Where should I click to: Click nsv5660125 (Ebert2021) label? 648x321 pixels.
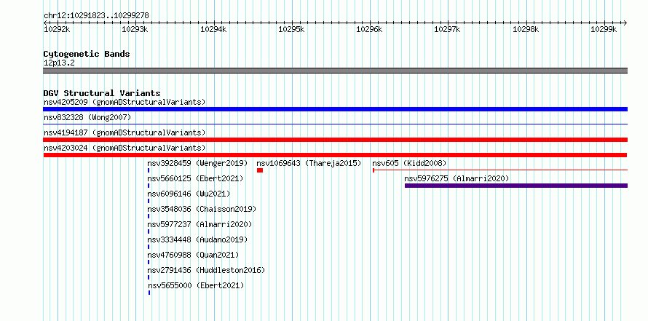point(195,178)
